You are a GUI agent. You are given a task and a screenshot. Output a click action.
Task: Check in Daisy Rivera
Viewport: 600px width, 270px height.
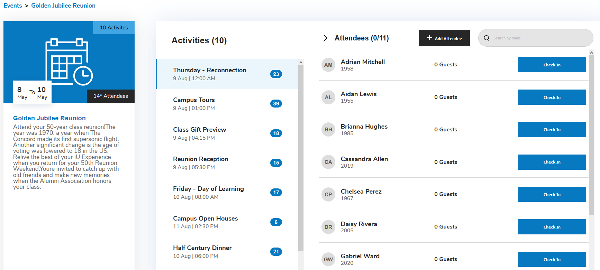552,227
